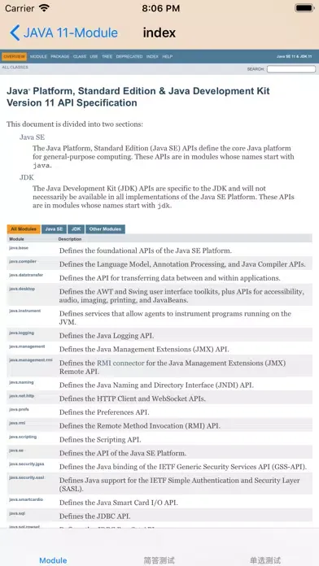Open TREE in the javadoc navigation bar

pos(107,57)
